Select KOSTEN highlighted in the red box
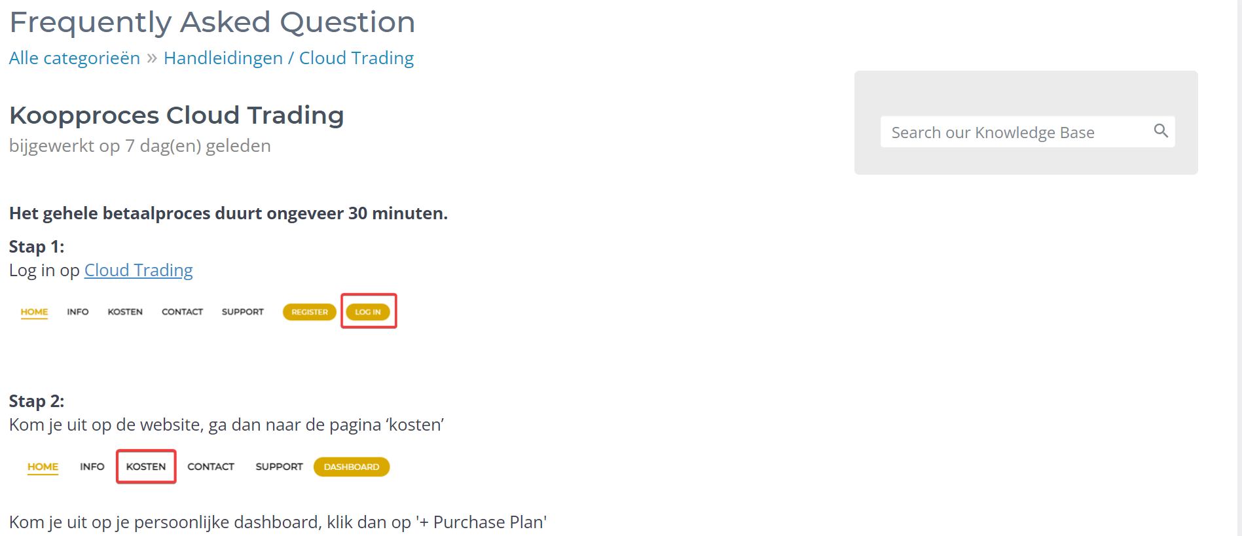The width and height of the screenshot is (1242, 536). click(x=146, y=467)
